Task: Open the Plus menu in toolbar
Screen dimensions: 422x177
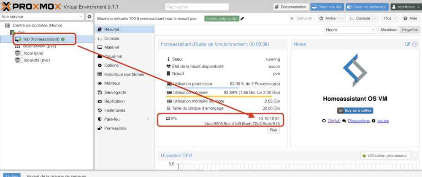Action: click(x=390, y=19)
